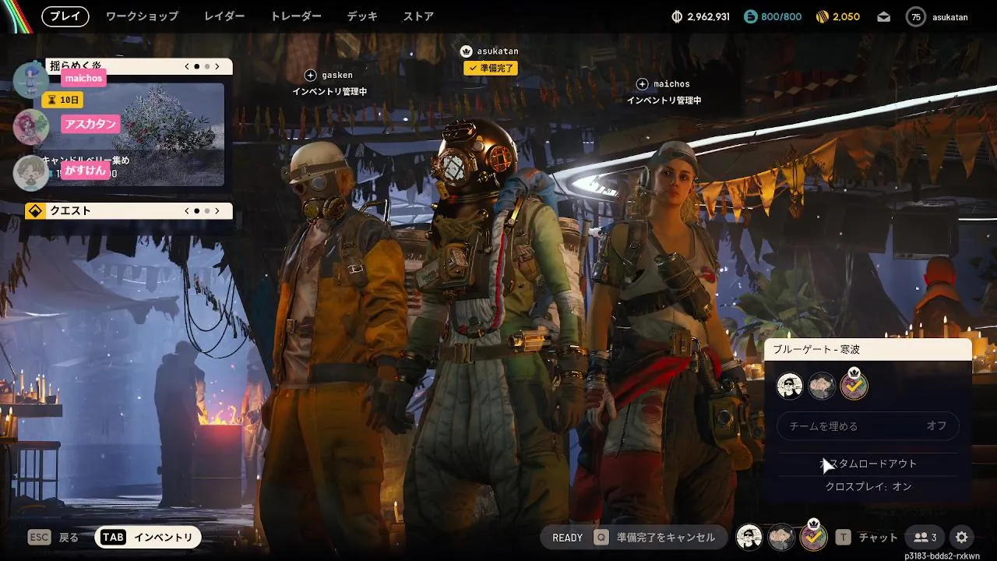This screenshot has height=561, width=997.
Task: Go to next page in クエスト panel
Action: click(217, 211)
